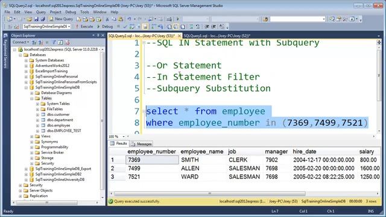386x217 pixels.
Task: Select the Programmability folder
Action: pyautogui.click(x=54, y=147)
